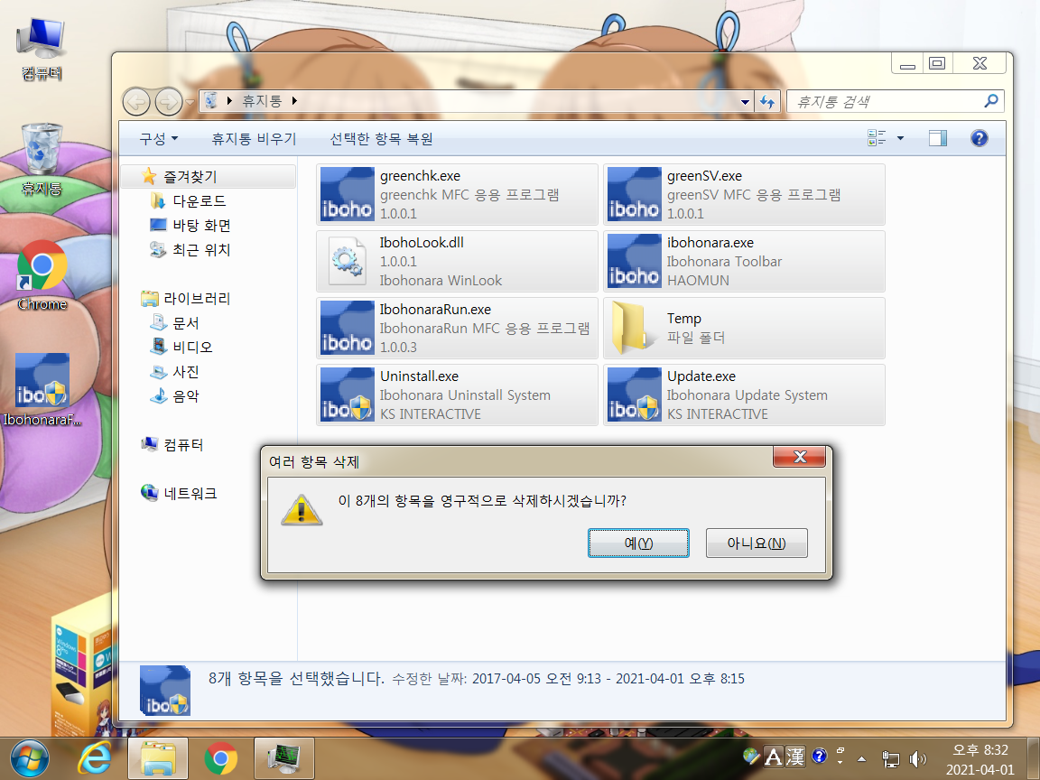Click No button in delete dialog

[x=757, y=543]
